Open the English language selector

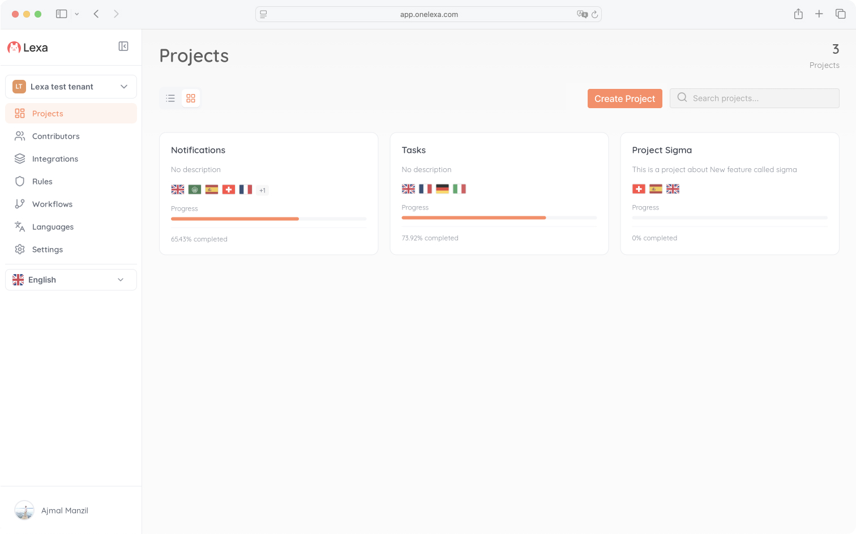coord(71,279)
